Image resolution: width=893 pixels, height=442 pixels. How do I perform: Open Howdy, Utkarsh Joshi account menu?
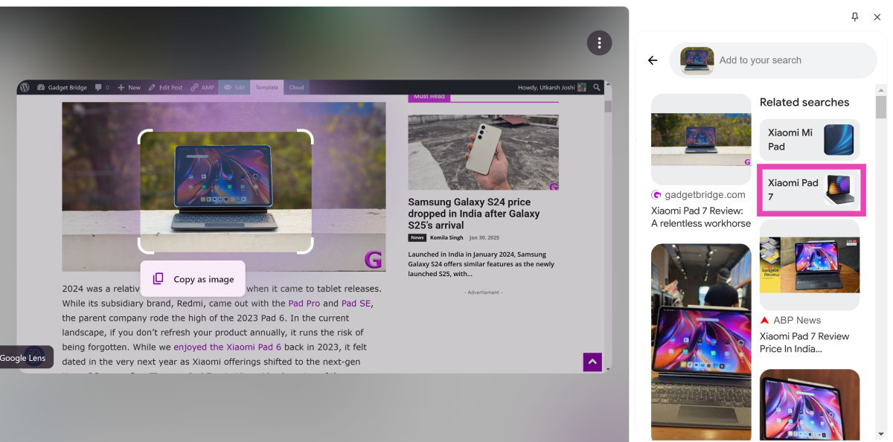pos(551,87)
